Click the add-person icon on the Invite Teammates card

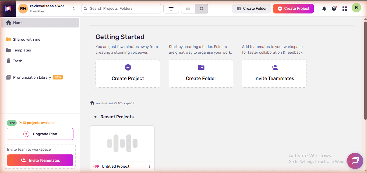(274, 67)
